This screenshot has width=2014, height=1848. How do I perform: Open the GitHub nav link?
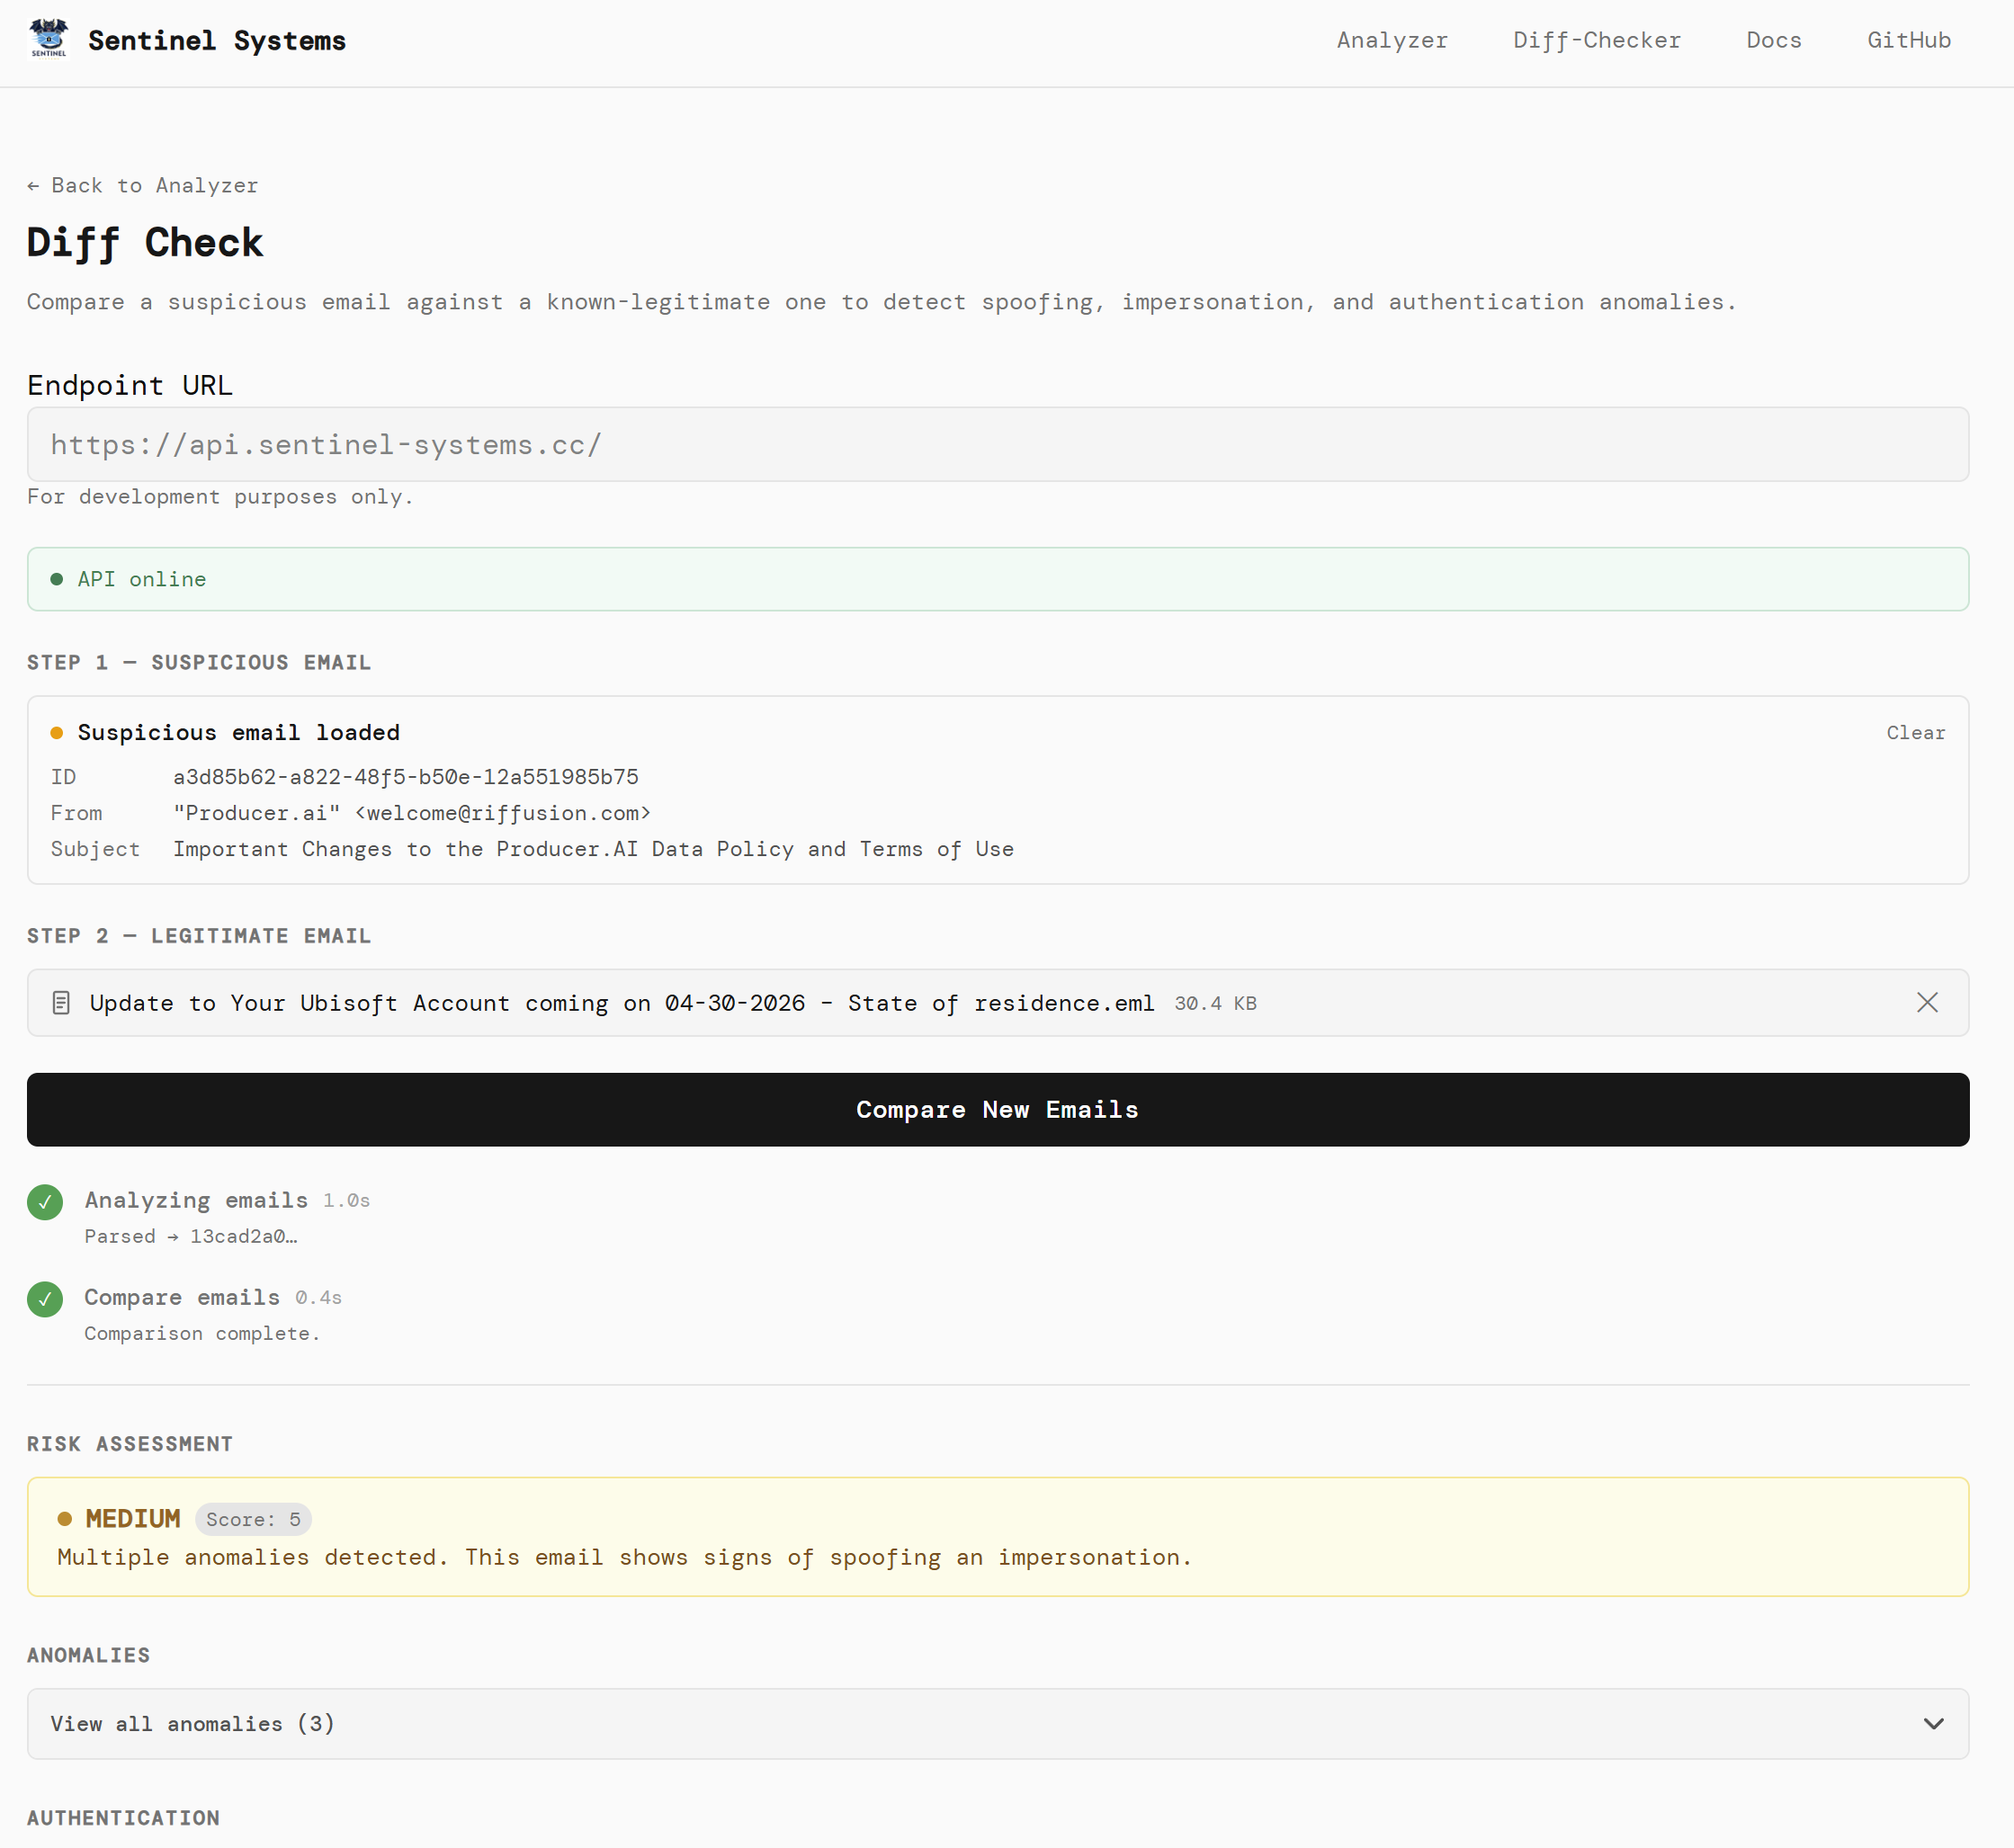point(1909,40)
